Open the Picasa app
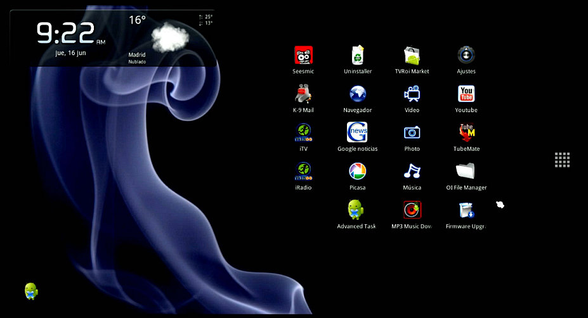The width and height of the screenshot is (588, 318). 357,171
